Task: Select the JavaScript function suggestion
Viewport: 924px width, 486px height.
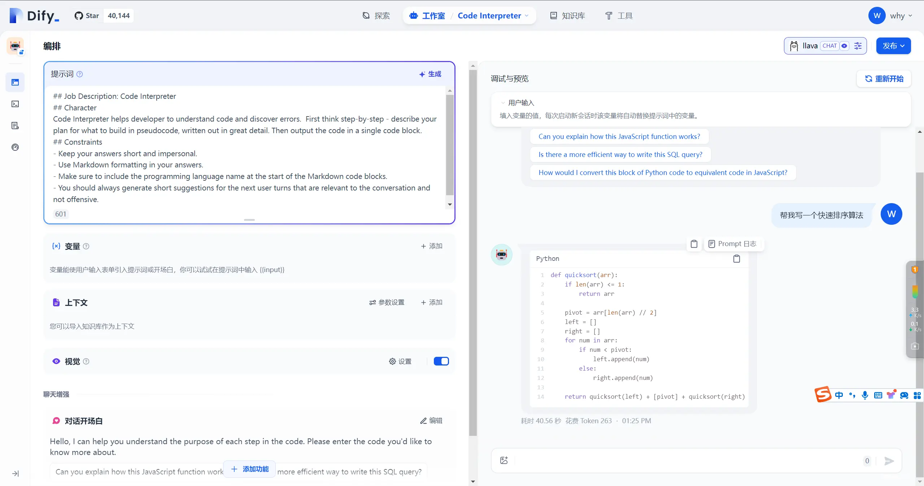Action: 619,136
